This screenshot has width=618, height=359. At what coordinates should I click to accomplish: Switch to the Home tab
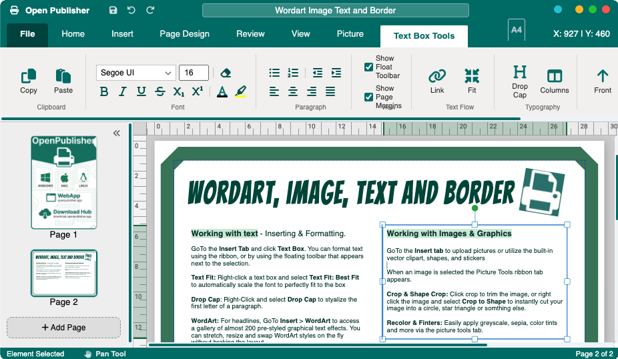tap(73, 34)
